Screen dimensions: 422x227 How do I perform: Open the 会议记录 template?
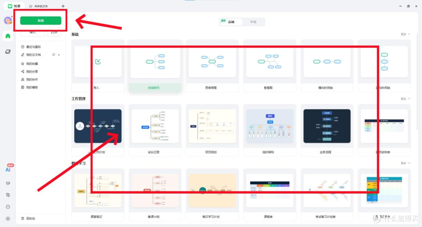(x=155, y=130)
